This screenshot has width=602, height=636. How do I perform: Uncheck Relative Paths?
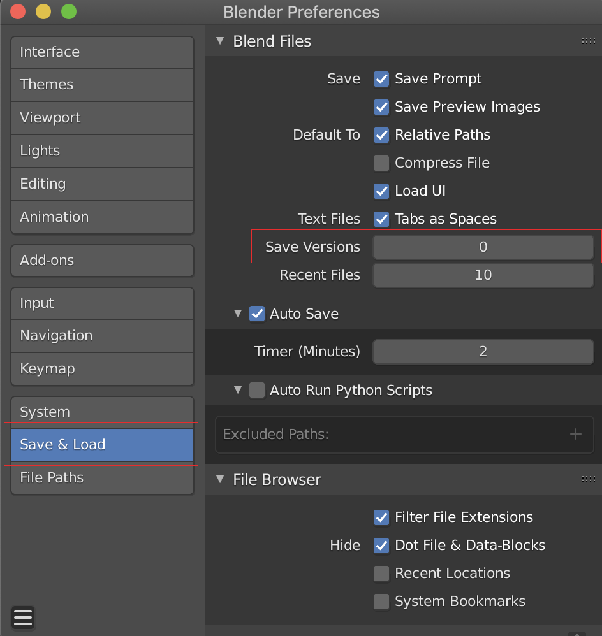[381, 134]
